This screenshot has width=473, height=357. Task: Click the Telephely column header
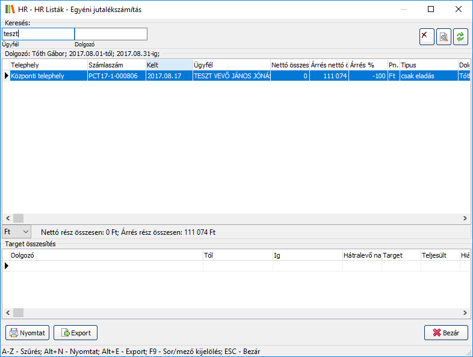pyautogui.click(x=48, y=64)
